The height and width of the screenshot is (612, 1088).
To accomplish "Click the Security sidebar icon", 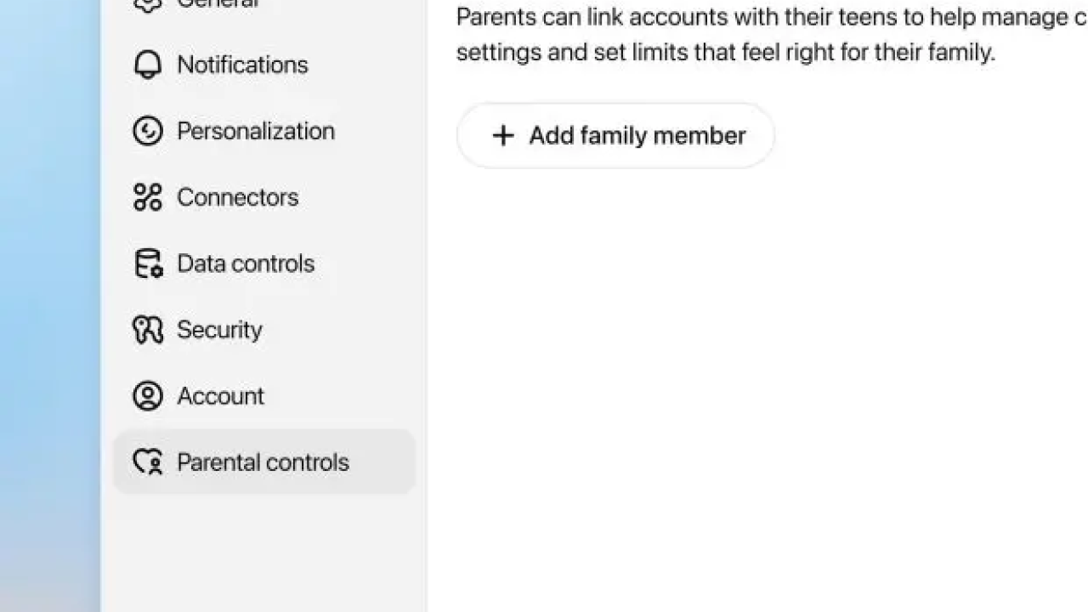I will coord(148,330).
